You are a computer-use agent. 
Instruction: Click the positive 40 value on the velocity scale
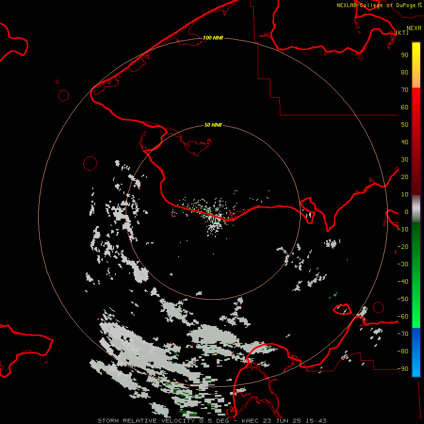[x=405, y=142]
